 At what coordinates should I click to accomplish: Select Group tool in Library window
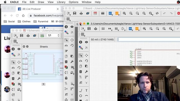[x=81, y=56]
